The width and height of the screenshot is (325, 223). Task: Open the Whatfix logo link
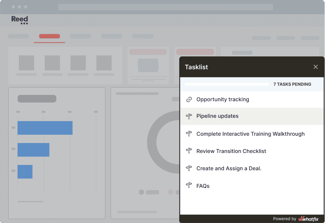point(308,219)
